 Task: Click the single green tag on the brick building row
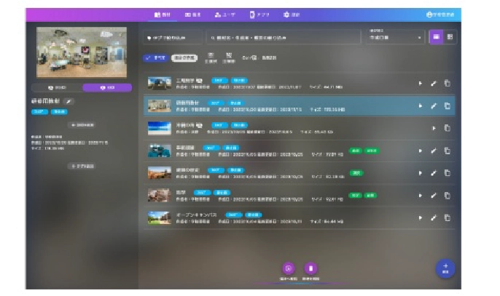(x=356, y=173)
